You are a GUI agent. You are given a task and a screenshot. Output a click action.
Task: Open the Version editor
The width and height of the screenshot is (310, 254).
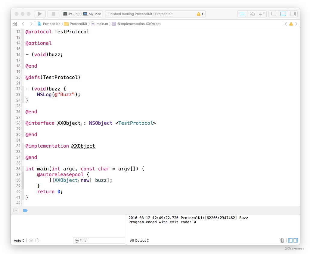(262, 14)
